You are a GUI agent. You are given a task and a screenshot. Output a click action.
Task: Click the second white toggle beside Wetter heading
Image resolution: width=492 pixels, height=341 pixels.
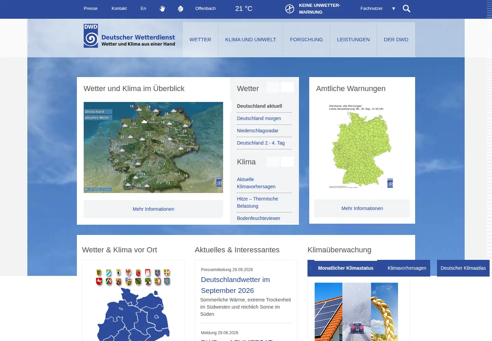point(287,87)
